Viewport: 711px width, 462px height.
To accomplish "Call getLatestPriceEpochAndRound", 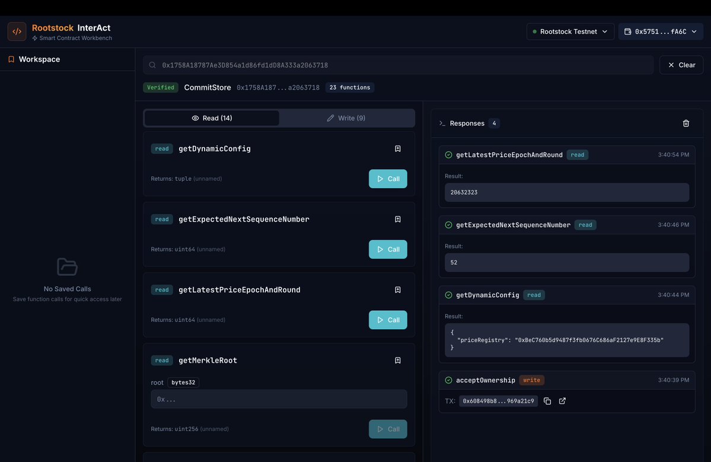I will pos(388,320).
